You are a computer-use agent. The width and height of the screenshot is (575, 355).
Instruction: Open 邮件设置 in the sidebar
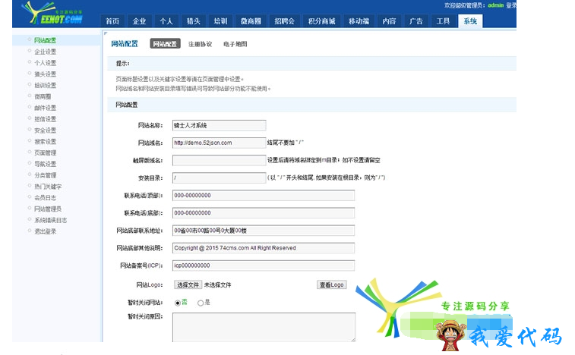click(45, 108)
